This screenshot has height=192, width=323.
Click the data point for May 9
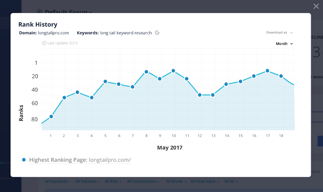(x=160, y=79)
